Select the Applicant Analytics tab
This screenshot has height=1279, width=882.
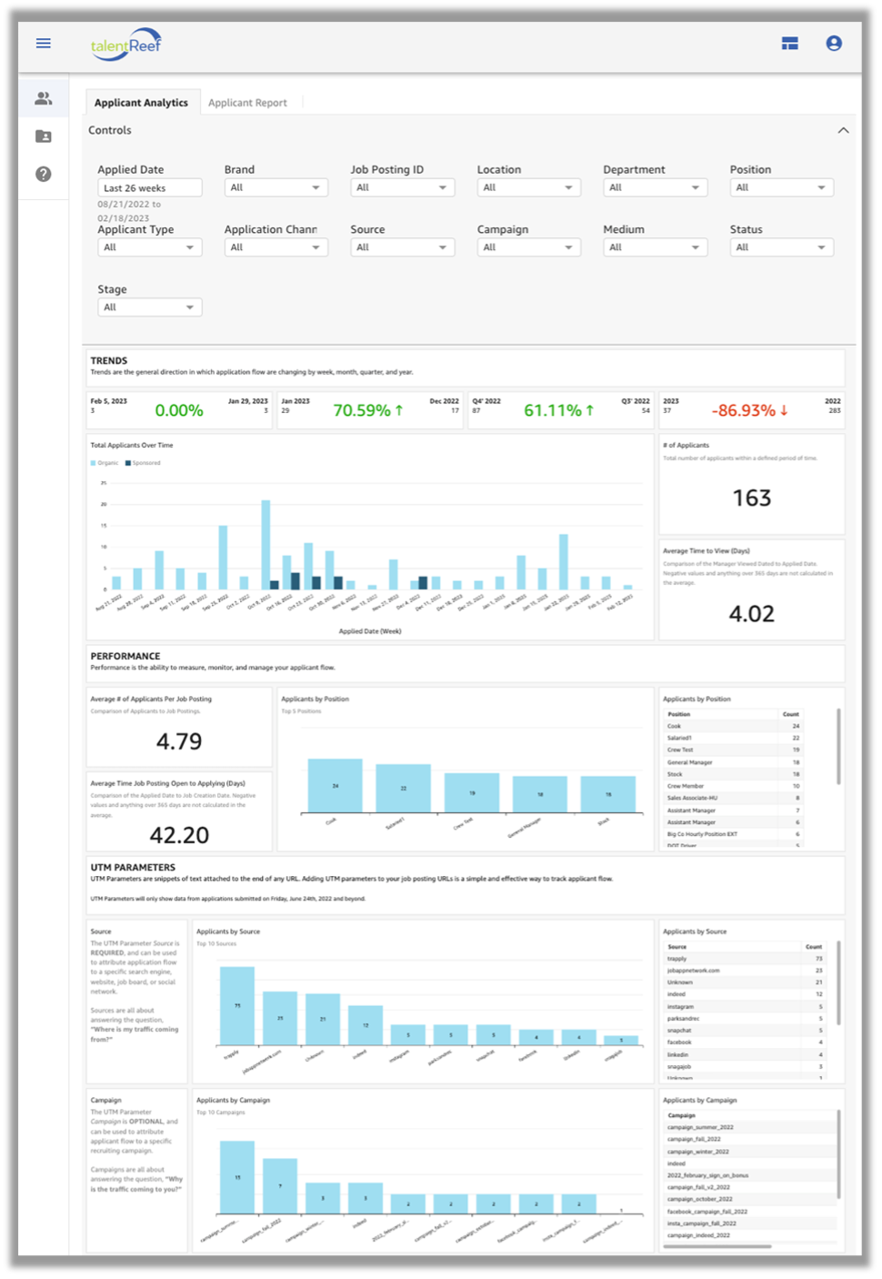pos(141,102)
